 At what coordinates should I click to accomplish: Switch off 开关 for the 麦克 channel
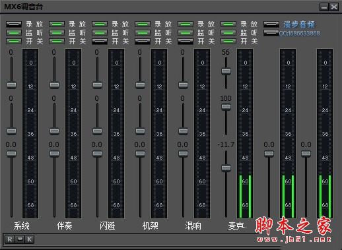click(228, 41)
